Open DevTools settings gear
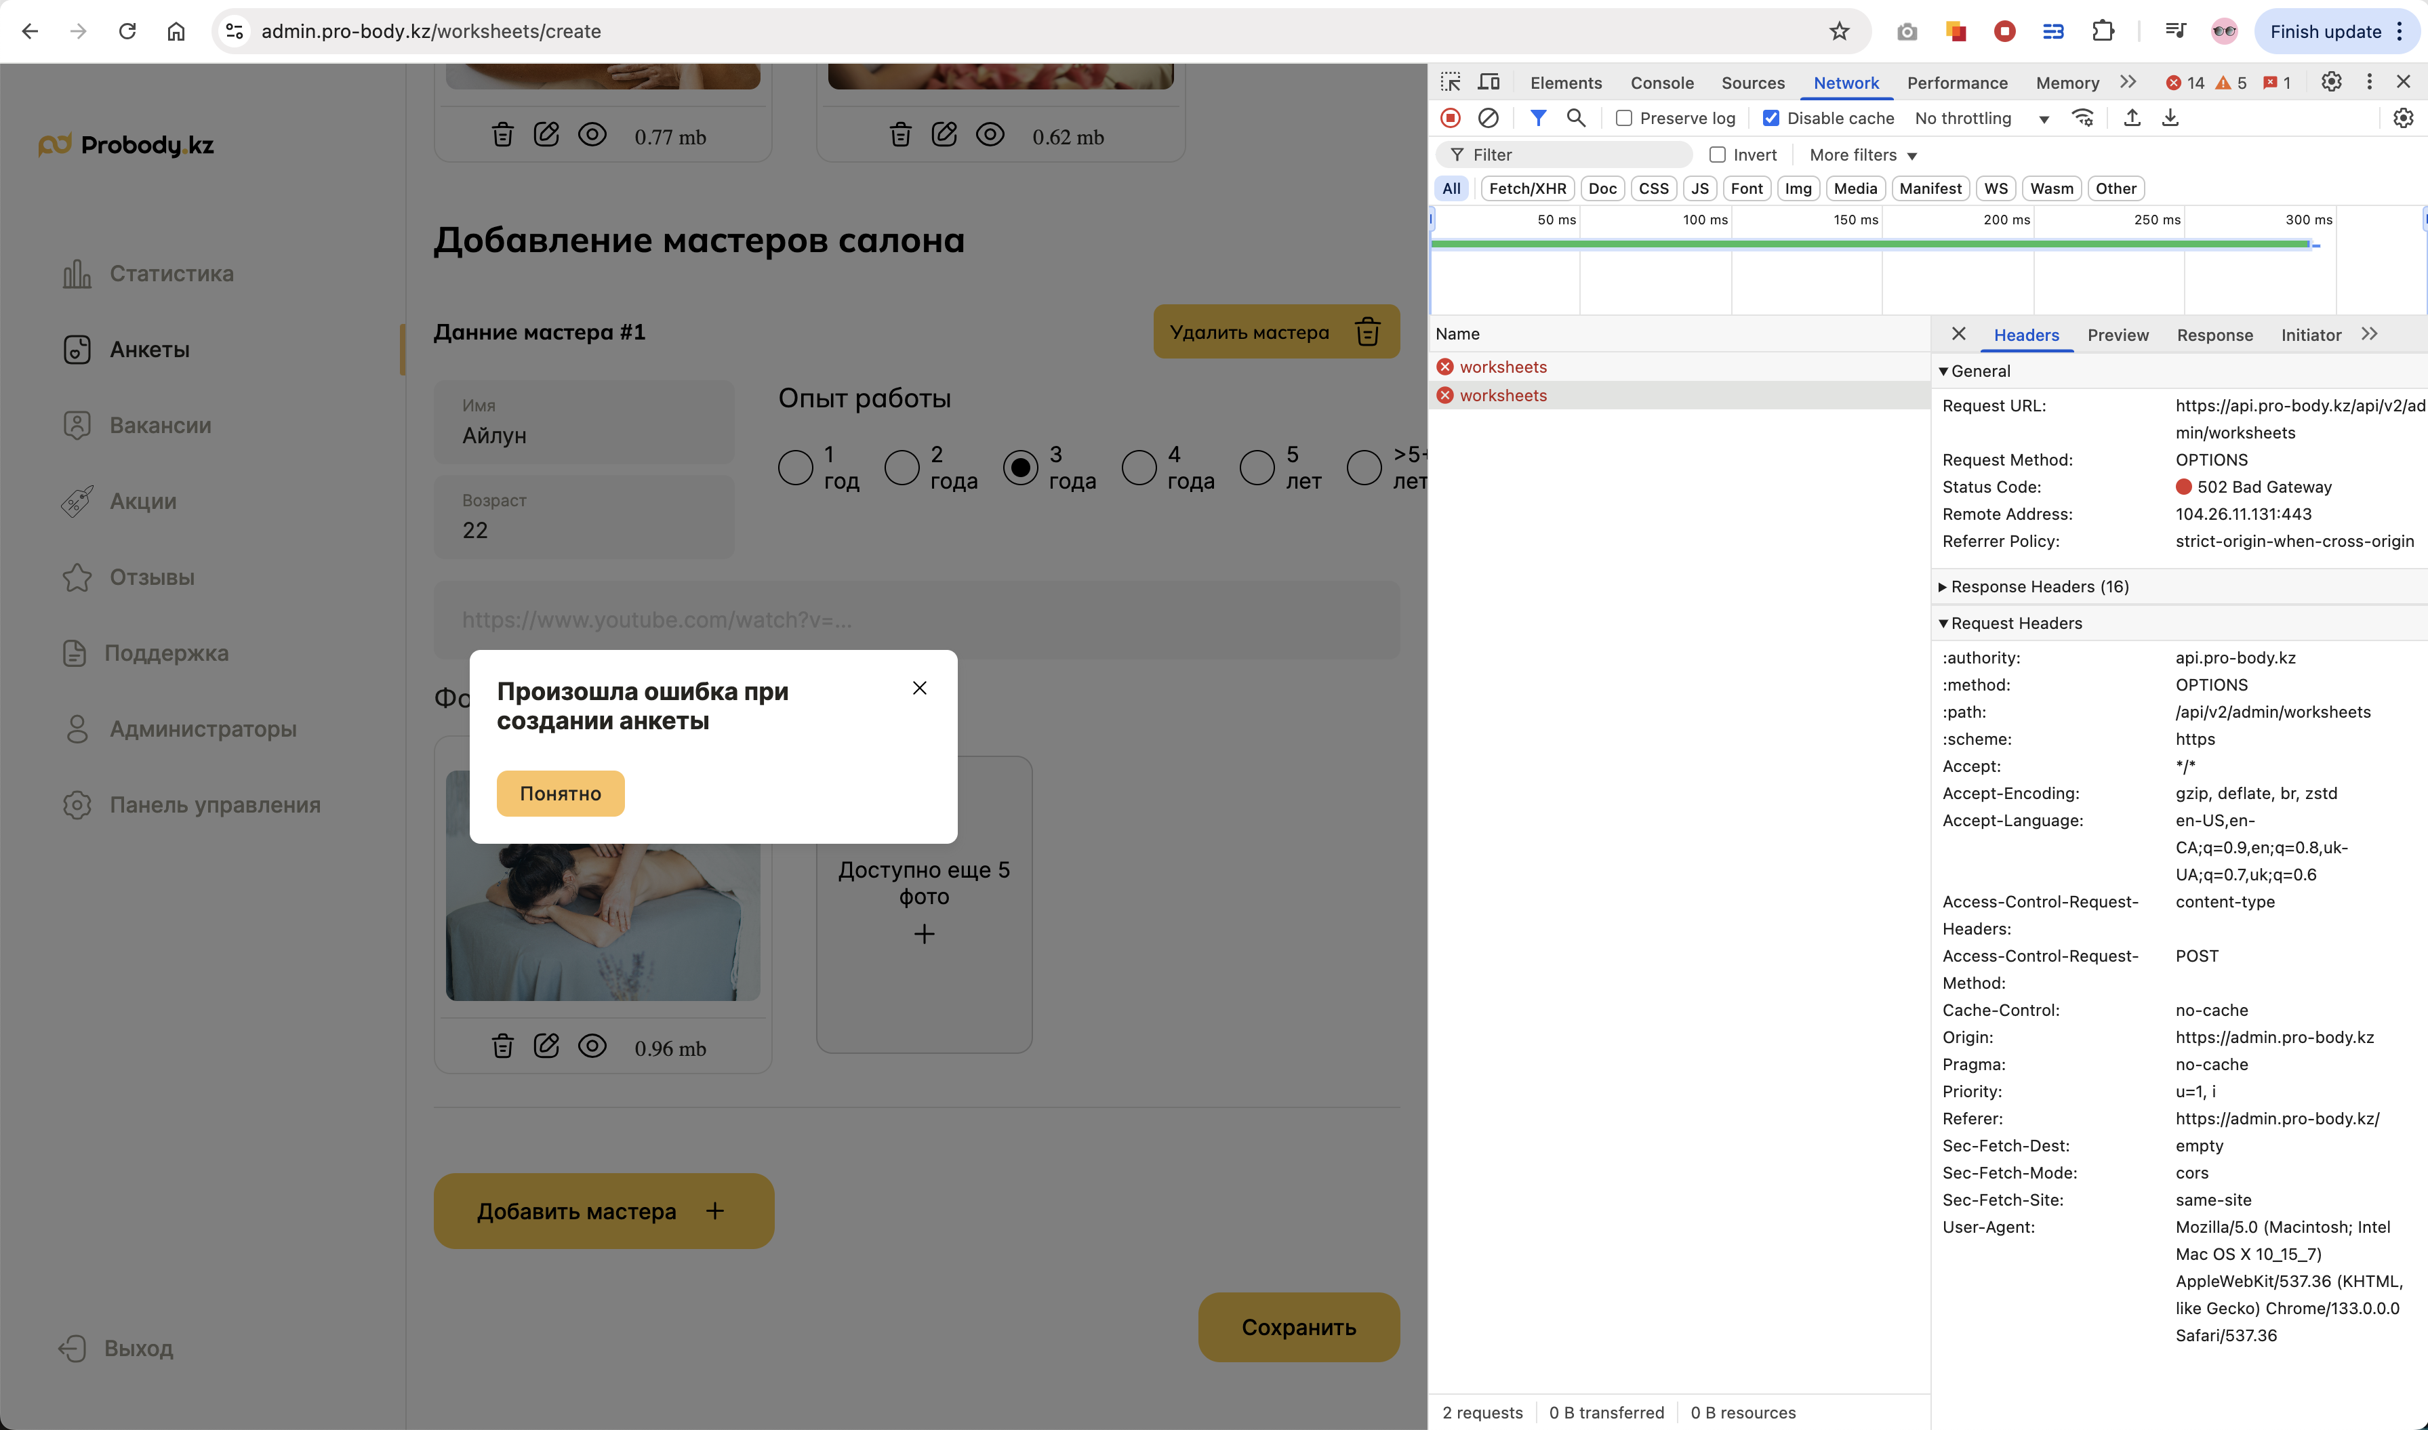 [2330, 82]
